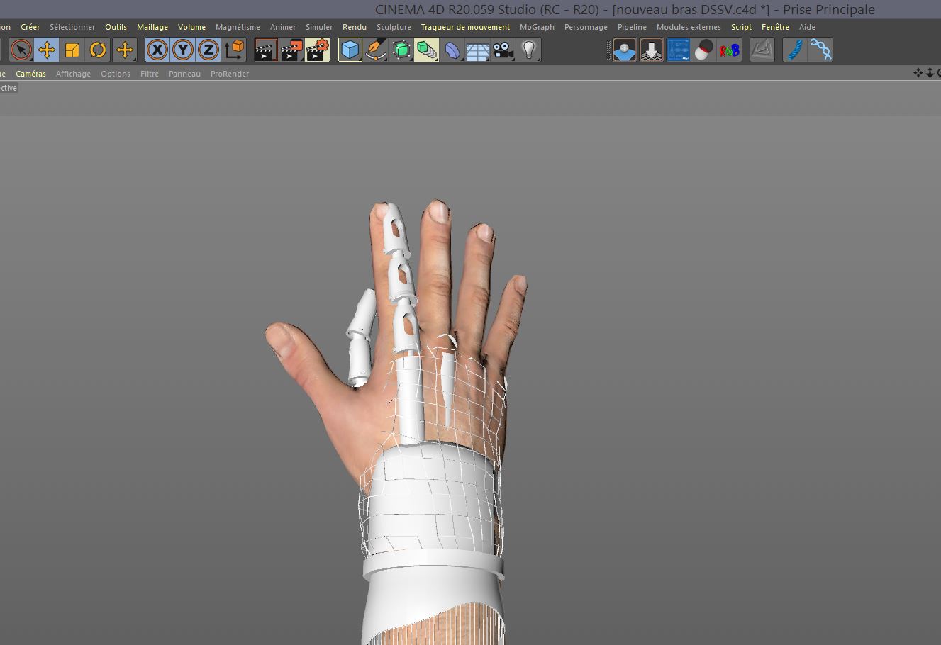
Task: Open the Modules externes menu
Action: pyautogui.click(x=689, y=27)
